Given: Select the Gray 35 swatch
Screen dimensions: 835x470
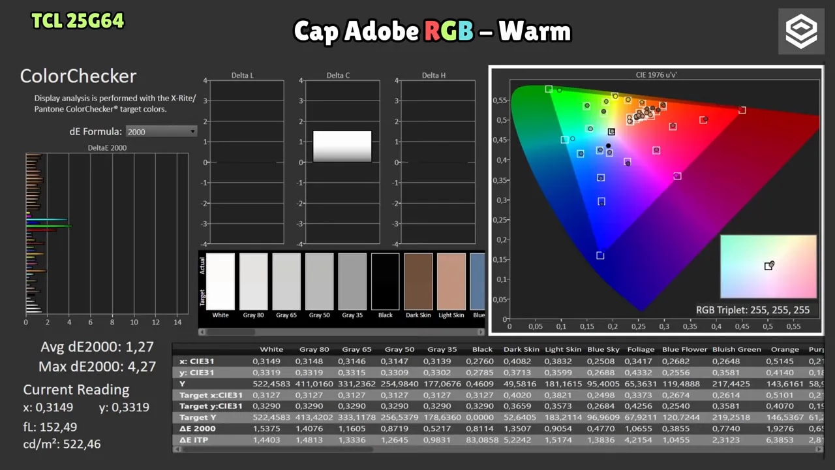Looking at the screenshot, I should 352,281.
